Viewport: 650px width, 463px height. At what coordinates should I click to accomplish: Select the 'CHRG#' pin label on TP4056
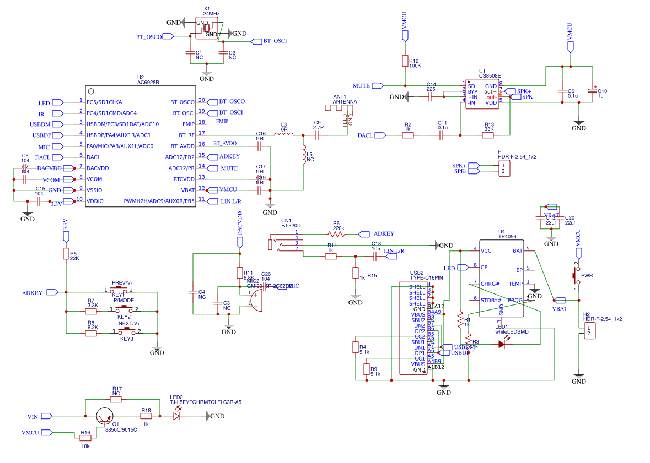[490, 284]
